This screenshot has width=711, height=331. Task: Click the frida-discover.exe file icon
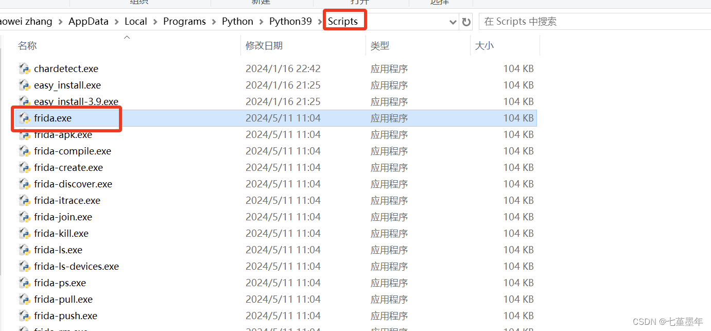pyautogui.click(x=24, y=184)
